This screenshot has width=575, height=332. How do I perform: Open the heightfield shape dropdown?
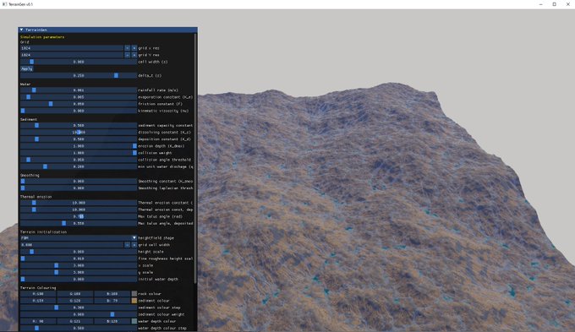[134, 238]
